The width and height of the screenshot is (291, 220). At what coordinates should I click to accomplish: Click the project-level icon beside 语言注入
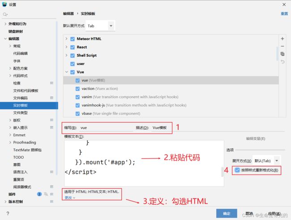(x=51, y=172)
